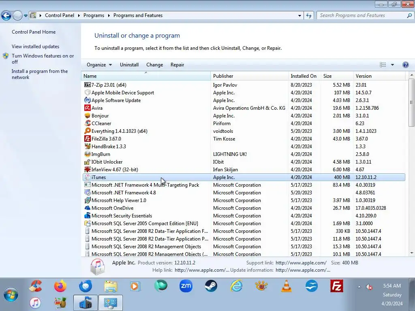This screenshot has width=415, height=311.
Task: Select the Bonjour program icon
Action: 88,115
